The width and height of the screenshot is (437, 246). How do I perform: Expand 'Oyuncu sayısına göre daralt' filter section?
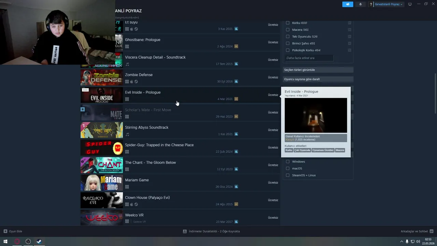pos(318,79)
